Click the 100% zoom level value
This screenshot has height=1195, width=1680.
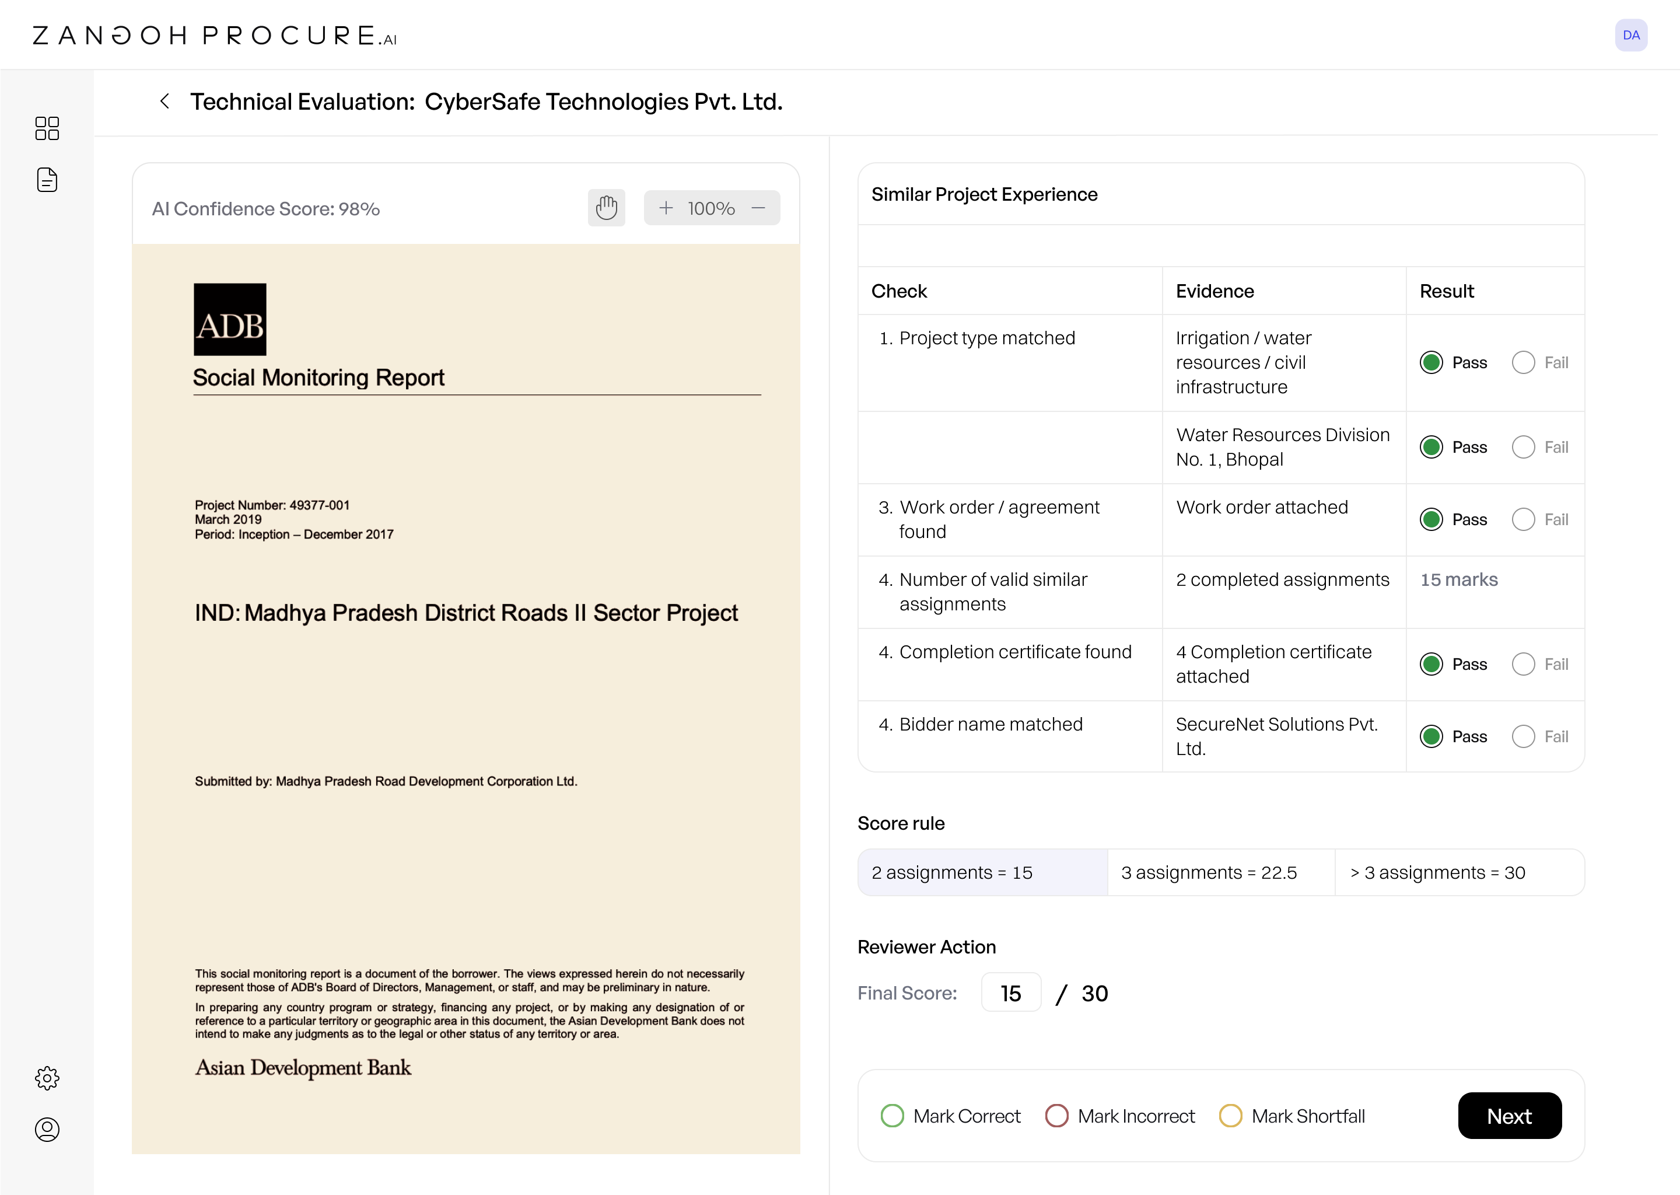(x=711, y=208)
